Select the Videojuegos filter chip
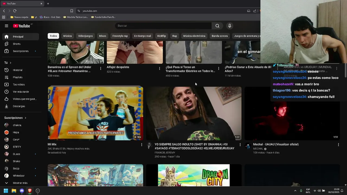This screenshot has width=347, height=195. (85, 36)
